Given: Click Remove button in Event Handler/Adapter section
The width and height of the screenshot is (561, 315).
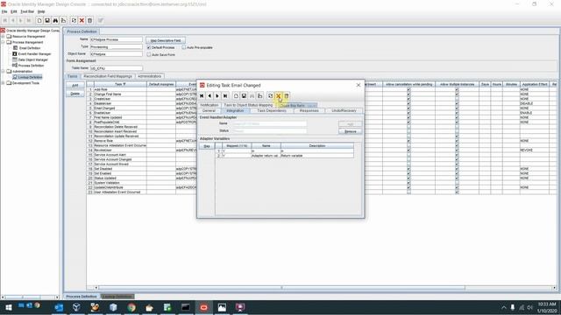Looking at the screenshot, I should coord(351,131).
